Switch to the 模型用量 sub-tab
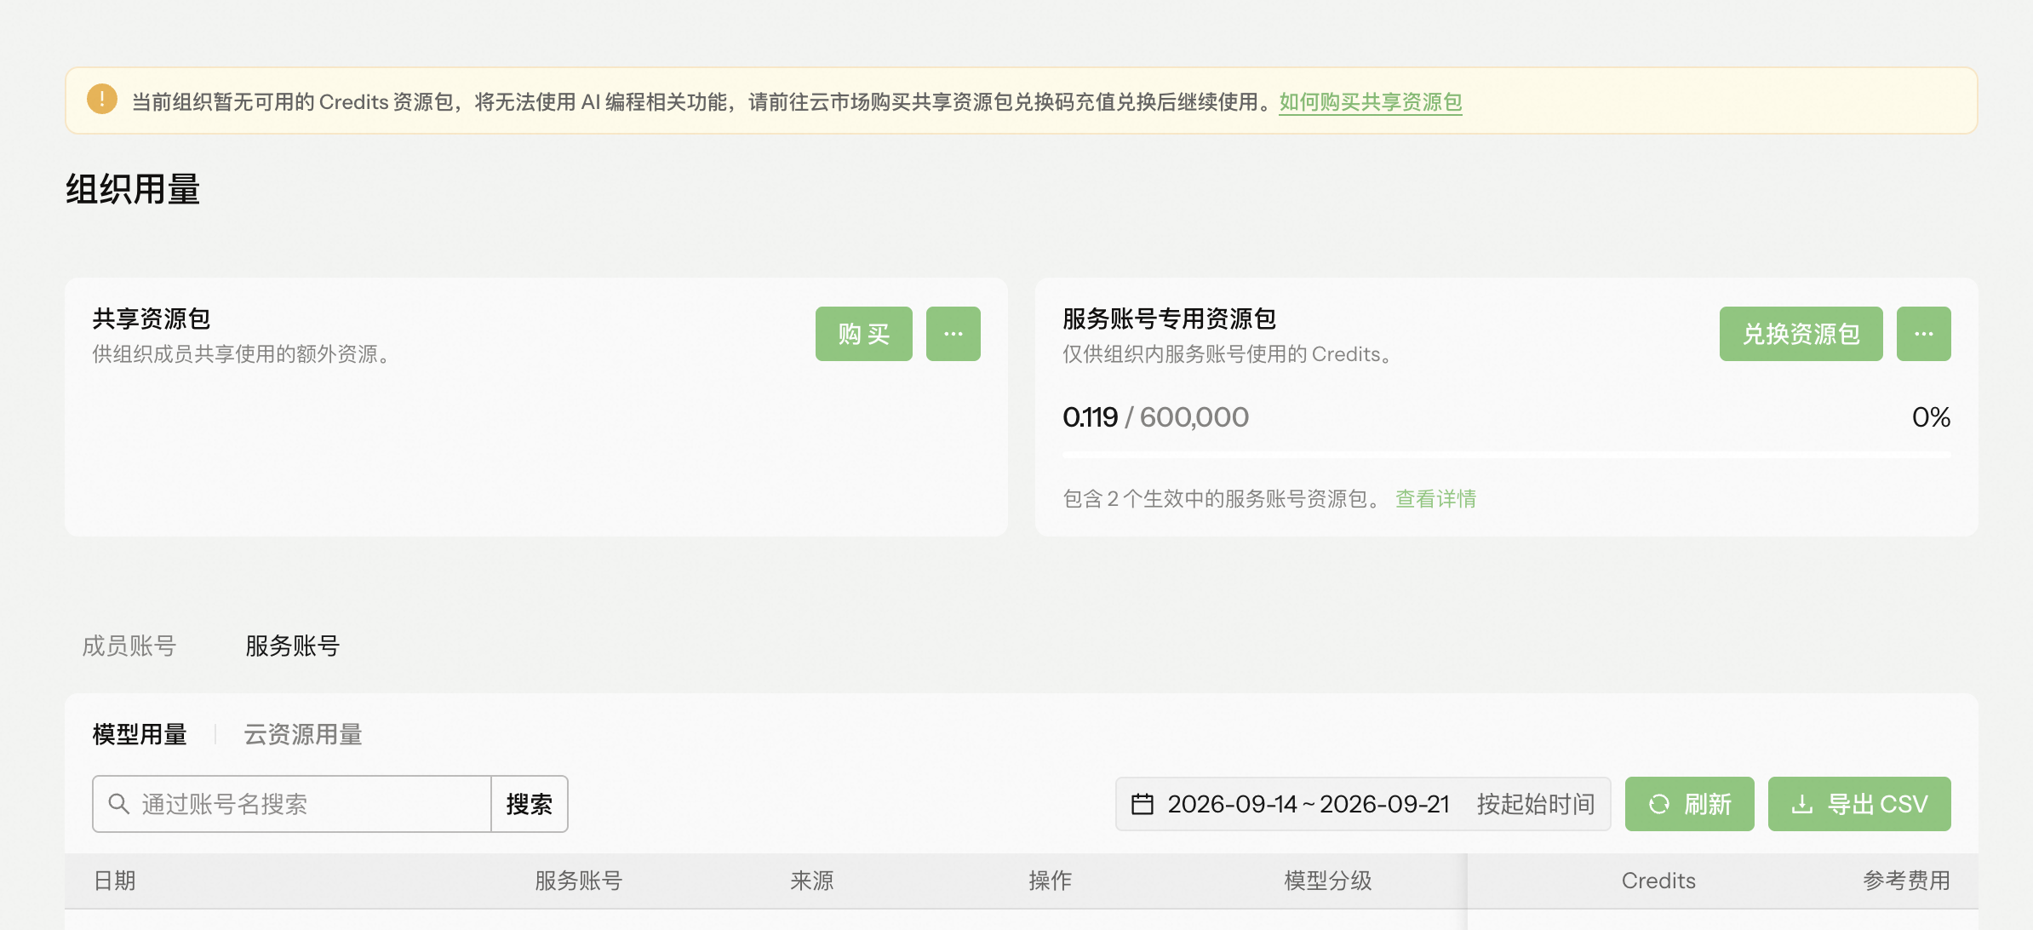This screenshot has height=930, width=2033. (x=140, y=734)
